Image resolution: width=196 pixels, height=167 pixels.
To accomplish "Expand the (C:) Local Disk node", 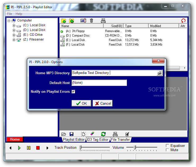I will pyautogui.click(x=14, y=25).
